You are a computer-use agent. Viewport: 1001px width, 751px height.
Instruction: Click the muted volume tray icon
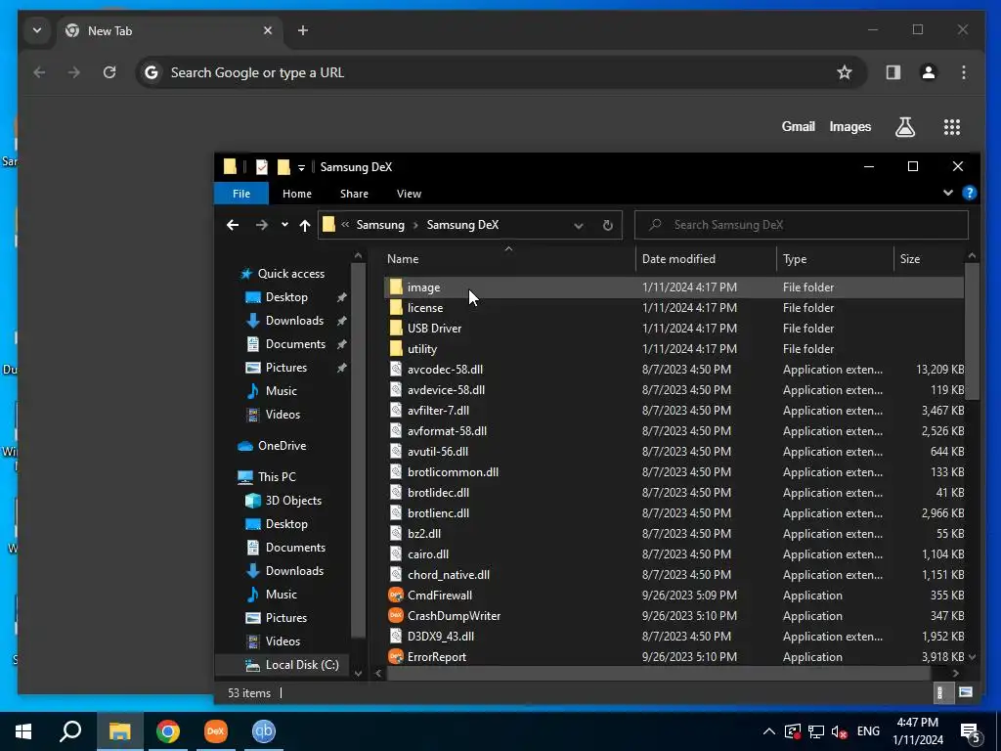tap(840, 731)
